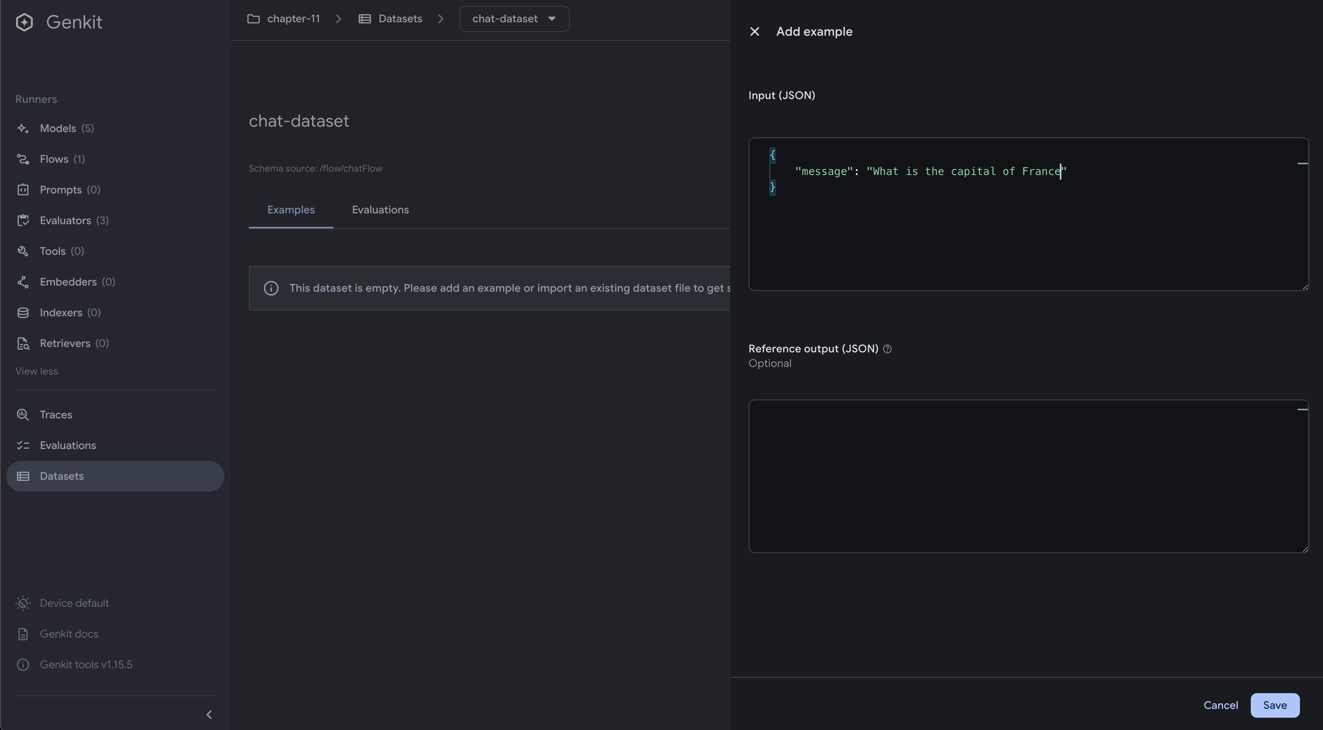Click the Retrievers sidebar icon
Screen dimensions: 1323x730
point(23,344)
